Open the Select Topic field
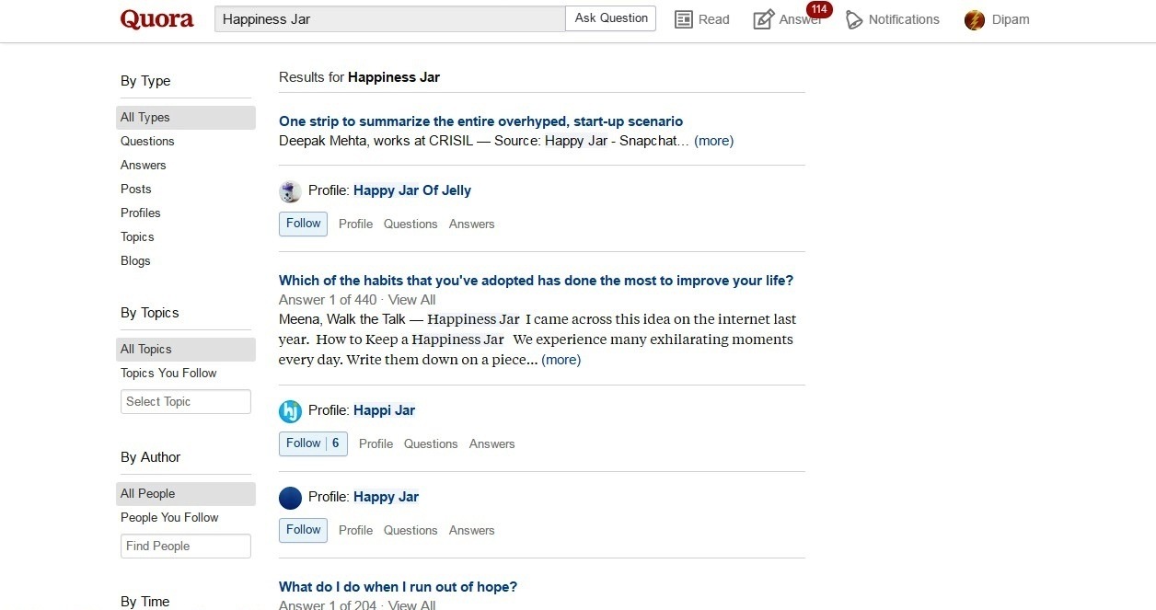The width and height of the screenshot is (1156, 610). pos(185,402)
